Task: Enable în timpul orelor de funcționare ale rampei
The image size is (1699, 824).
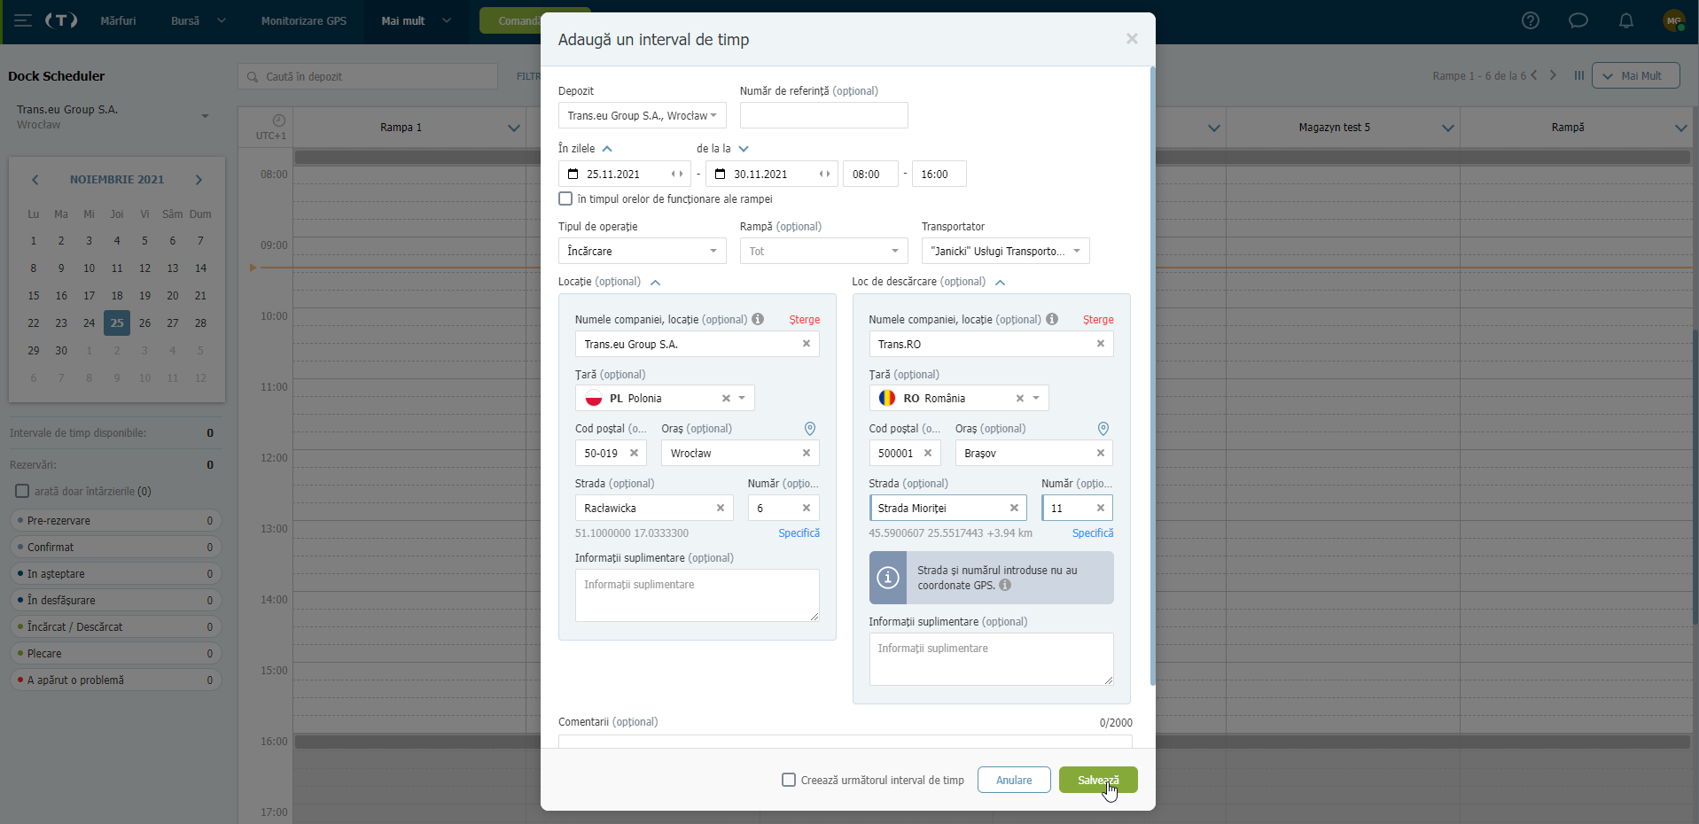Action: pyautogui.click(x=565, y=198)
